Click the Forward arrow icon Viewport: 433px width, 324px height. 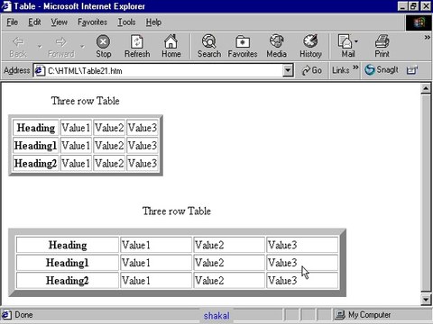pos(60,41)
